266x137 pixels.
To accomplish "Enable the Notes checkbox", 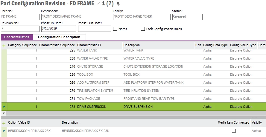I will (x=115, y=29).
